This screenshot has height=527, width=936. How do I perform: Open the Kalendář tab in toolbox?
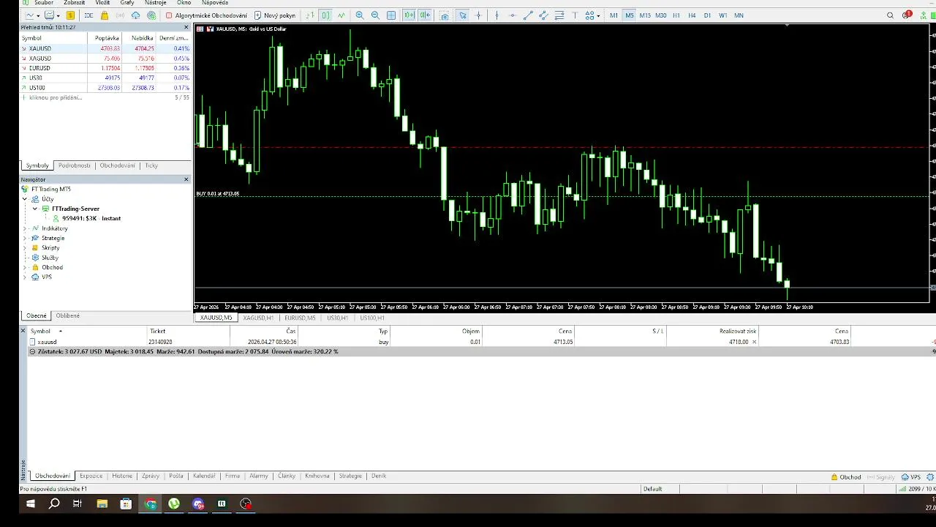[x=204, y=476]
